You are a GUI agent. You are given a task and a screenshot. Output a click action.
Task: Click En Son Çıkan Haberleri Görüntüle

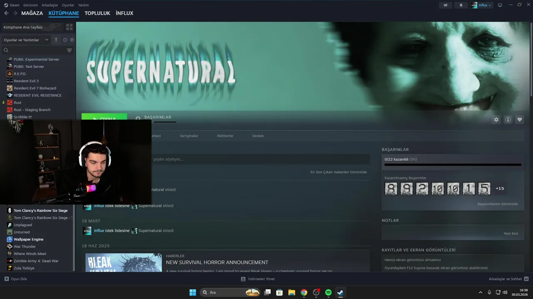pos(339,172)
